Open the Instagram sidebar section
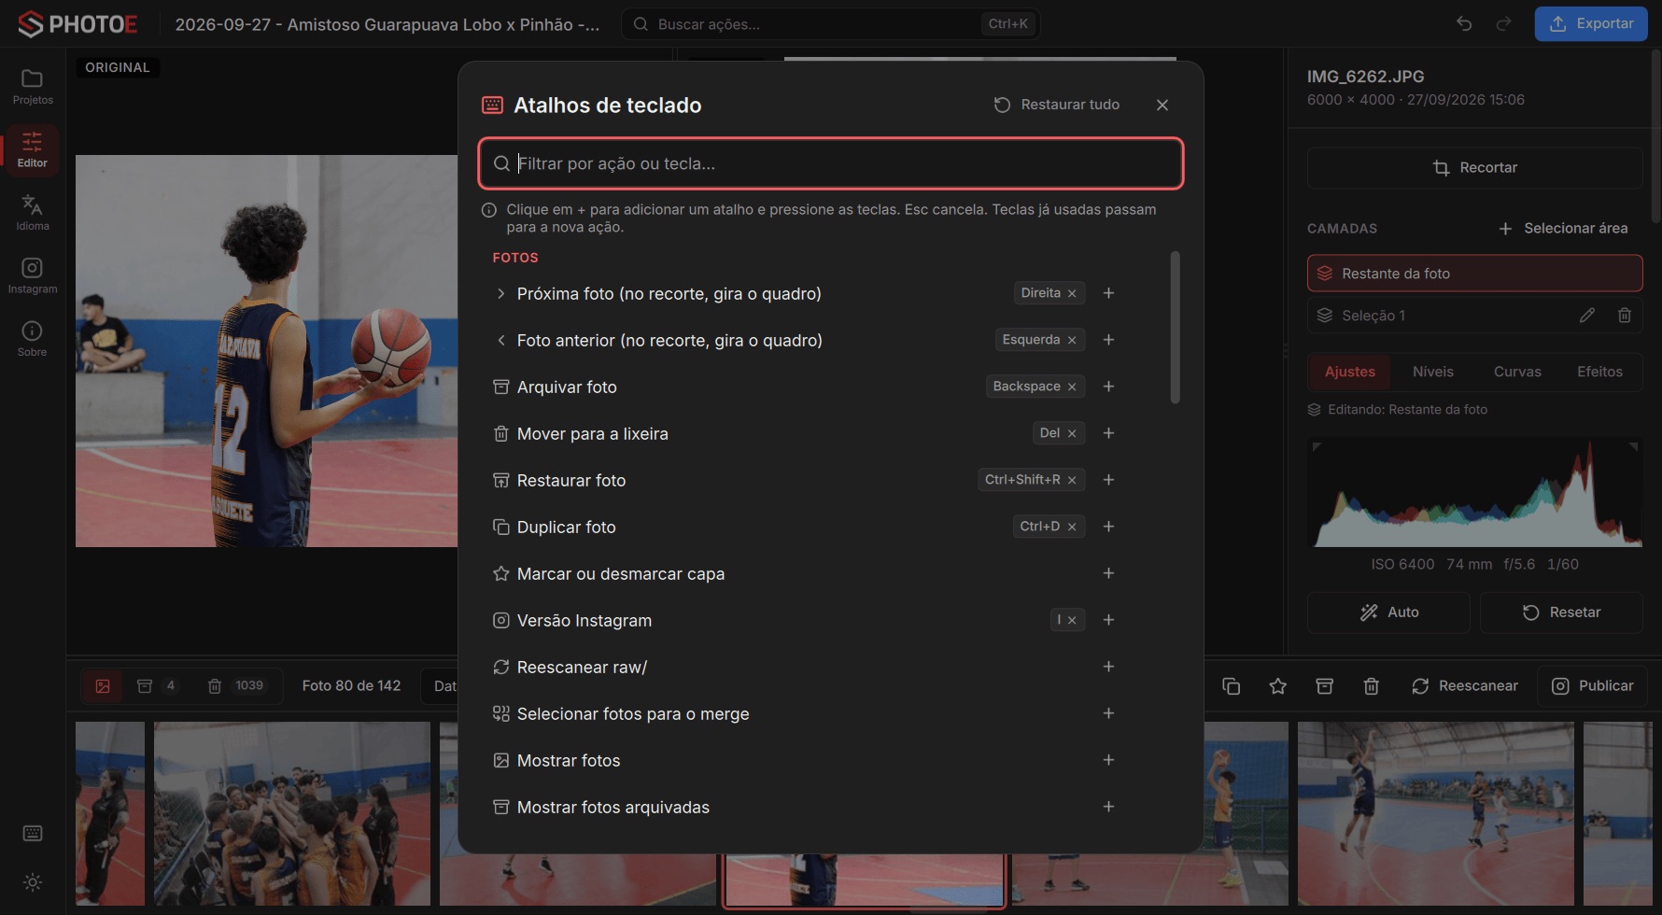1662x915 pixels. pyautogui.click(x=33, y=276)
